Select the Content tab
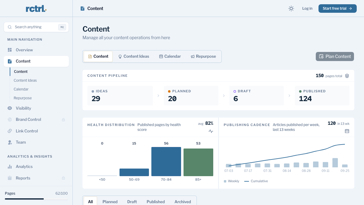This screenshot has width=364, height=205. tap(98, 56)
